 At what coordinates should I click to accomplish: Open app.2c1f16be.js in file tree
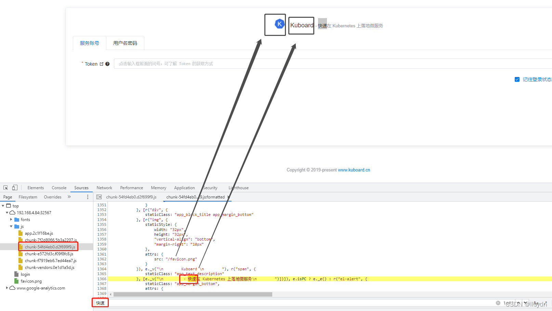(x=39, y=233)
